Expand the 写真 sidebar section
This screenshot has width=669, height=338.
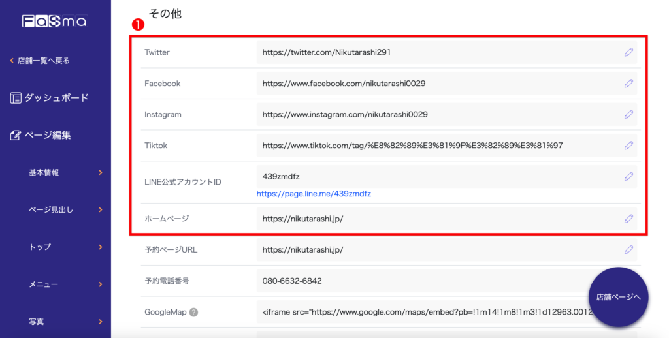100,322
